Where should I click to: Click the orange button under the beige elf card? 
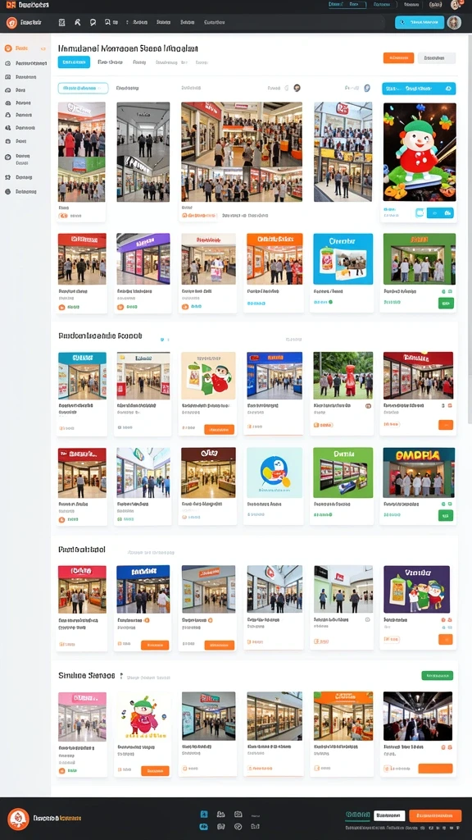pyautogui.click(x=220, y=429)
